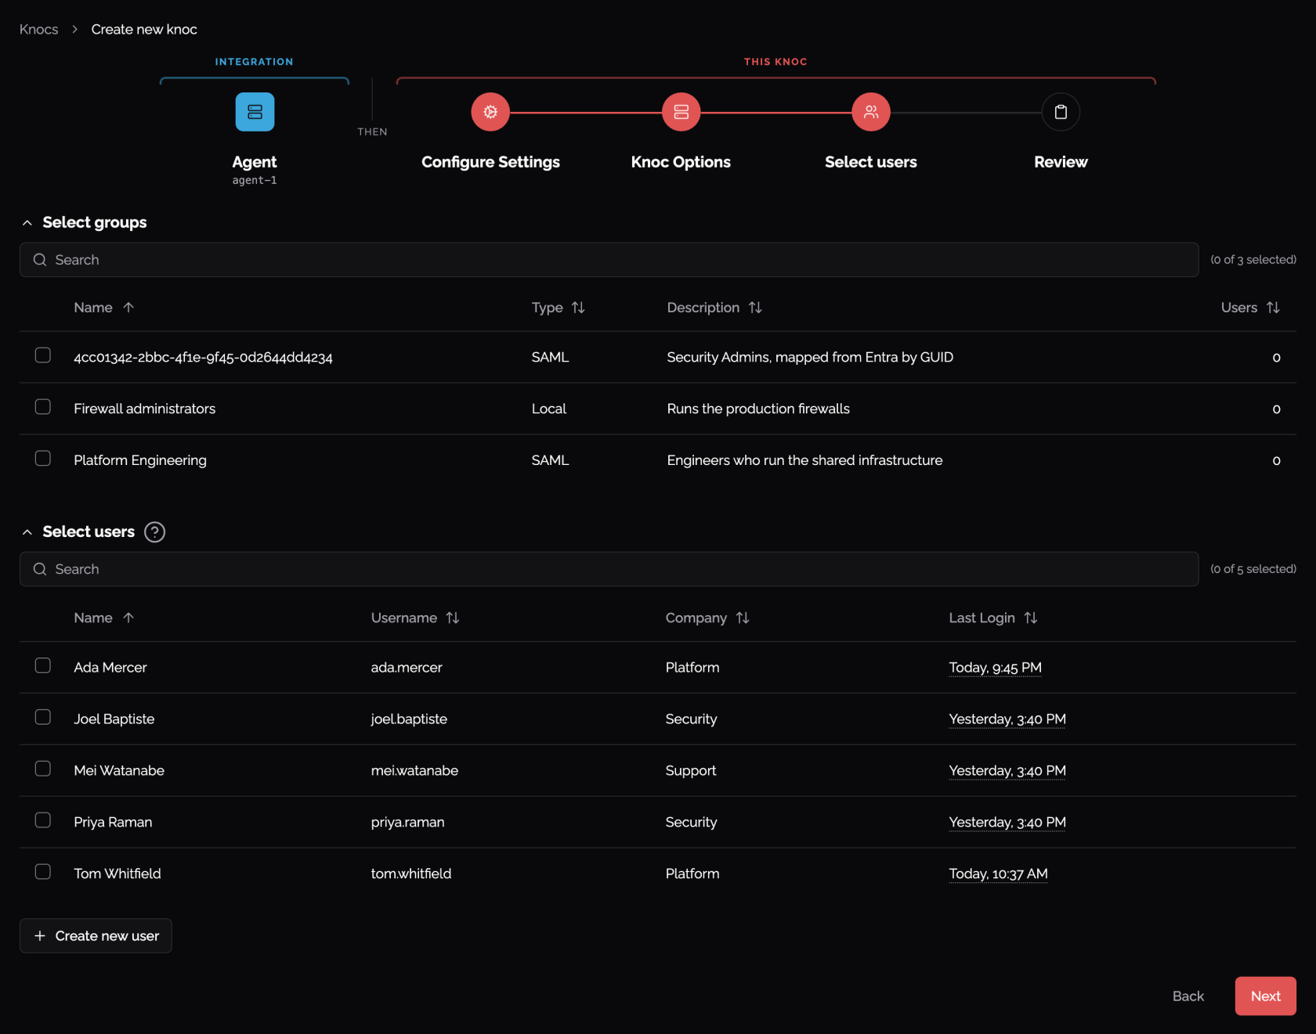Check the Tom Whitfield checkbox
This screenshot has width=1316, height=1034.
(43, 872)
